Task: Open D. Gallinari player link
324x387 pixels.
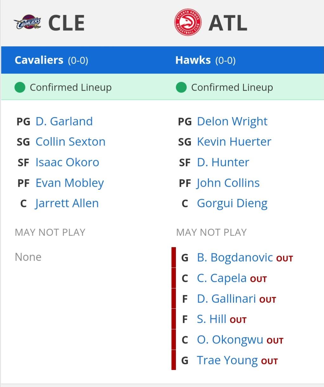Action: click(226, 298)
